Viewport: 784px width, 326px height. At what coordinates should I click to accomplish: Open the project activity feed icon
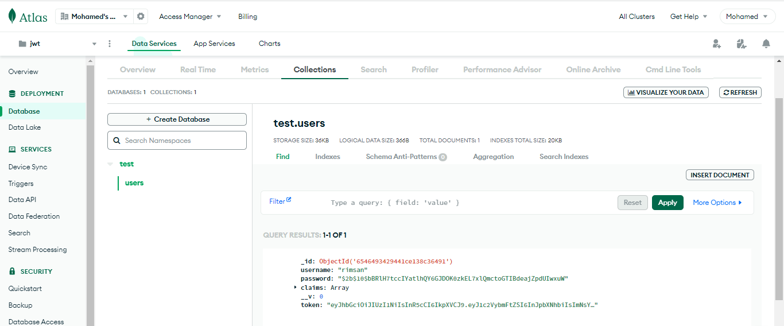pos(741,44)
